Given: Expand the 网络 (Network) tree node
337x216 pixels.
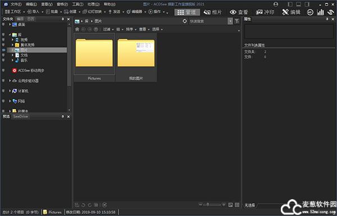Looking at the screenshot, I should click(10, 101).
